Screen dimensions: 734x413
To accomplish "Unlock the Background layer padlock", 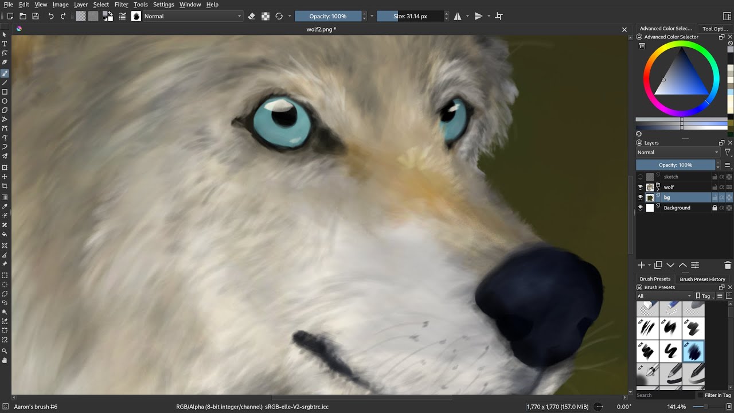I will [715, 208].
